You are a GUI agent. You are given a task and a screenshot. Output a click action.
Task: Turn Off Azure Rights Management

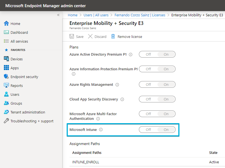coord(148,84)
